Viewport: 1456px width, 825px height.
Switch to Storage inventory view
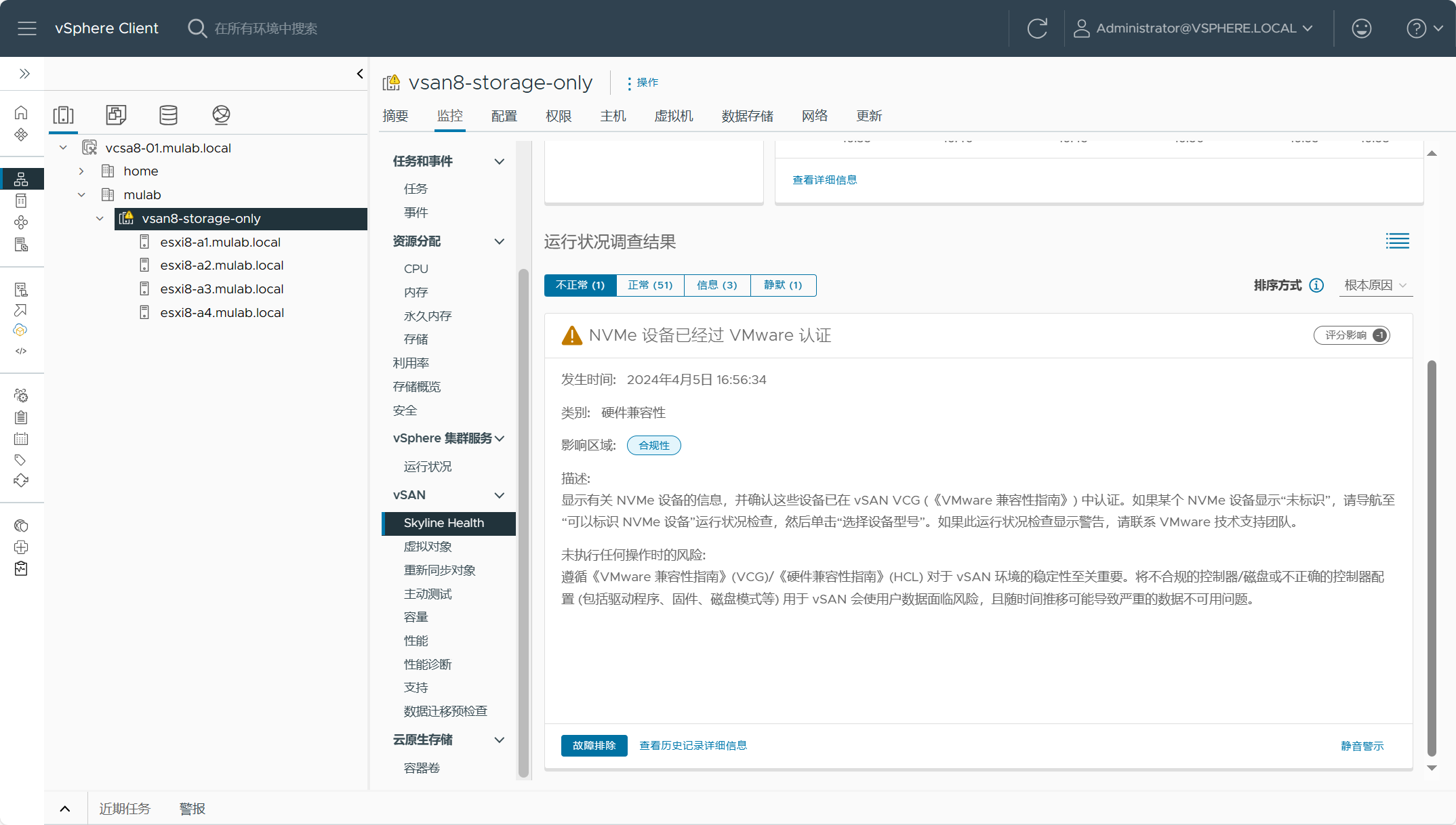coord(168,114)
